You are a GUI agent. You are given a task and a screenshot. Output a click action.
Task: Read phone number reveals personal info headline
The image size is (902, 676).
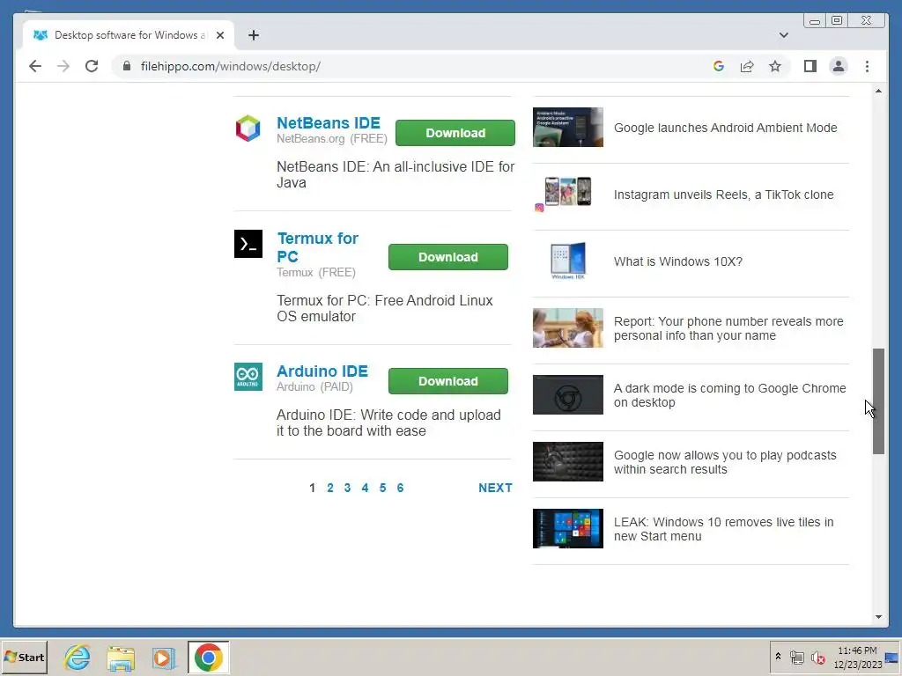coord(728,328)
